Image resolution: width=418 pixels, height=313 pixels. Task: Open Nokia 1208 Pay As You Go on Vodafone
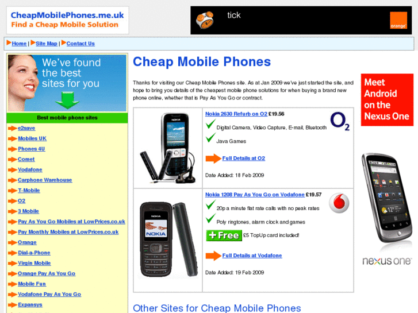[x=255, y=195]
